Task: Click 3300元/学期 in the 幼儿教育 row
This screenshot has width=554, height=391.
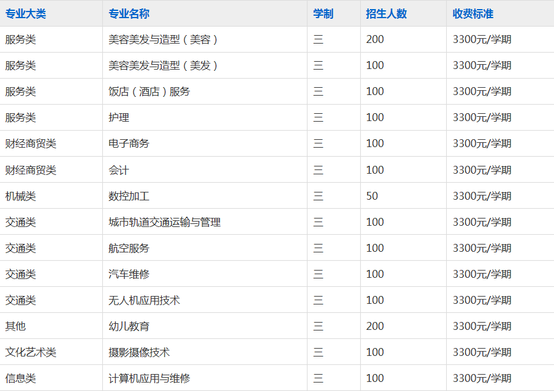Action: [482, 326]
